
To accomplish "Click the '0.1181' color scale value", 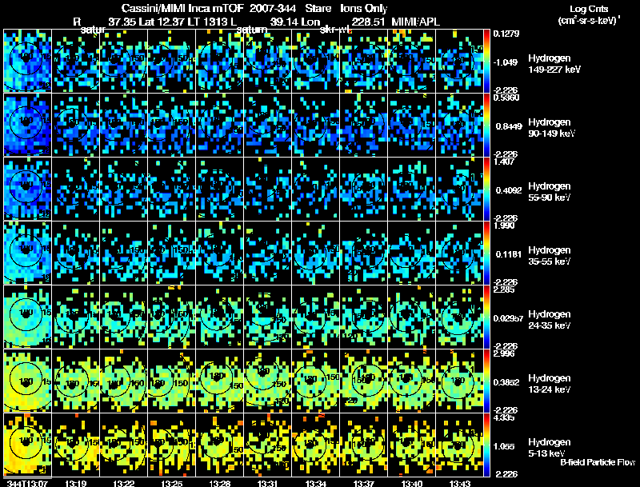I will click(509, 254).
